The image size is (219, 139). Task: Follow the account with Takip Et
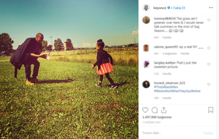[179, 8]
